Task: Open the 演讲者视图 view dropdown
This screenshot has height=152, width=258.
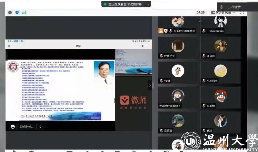Action: [x=223, y=13]
